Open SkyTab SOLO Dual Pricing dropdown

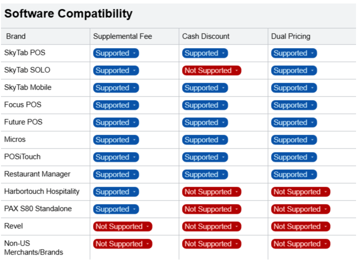tap(294, 71)
